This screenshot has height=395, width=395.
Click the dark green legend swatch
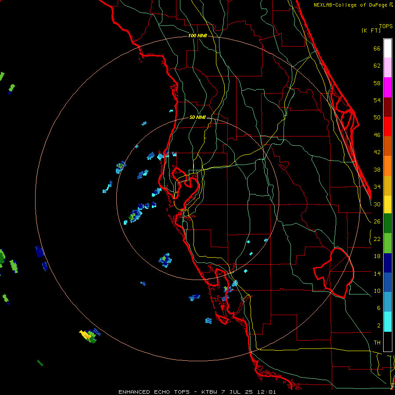(388, 223)
